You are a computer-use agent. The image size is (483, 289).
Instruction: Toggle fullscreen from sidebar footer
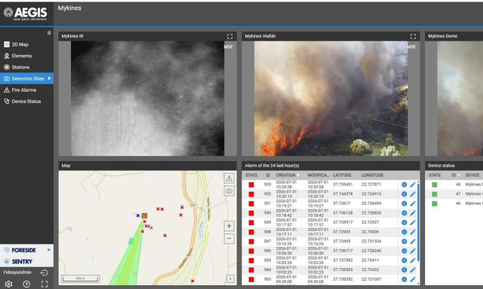click(x=45, y=284)
